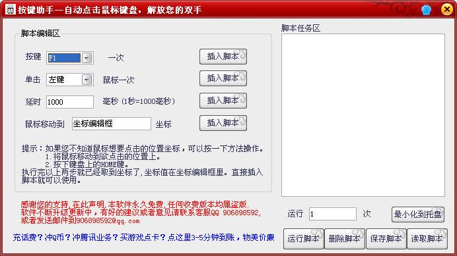Click hint step 2 按下键盘上的HOME键
The width and height of the screenshot is (457, 256).
(87, 165)
